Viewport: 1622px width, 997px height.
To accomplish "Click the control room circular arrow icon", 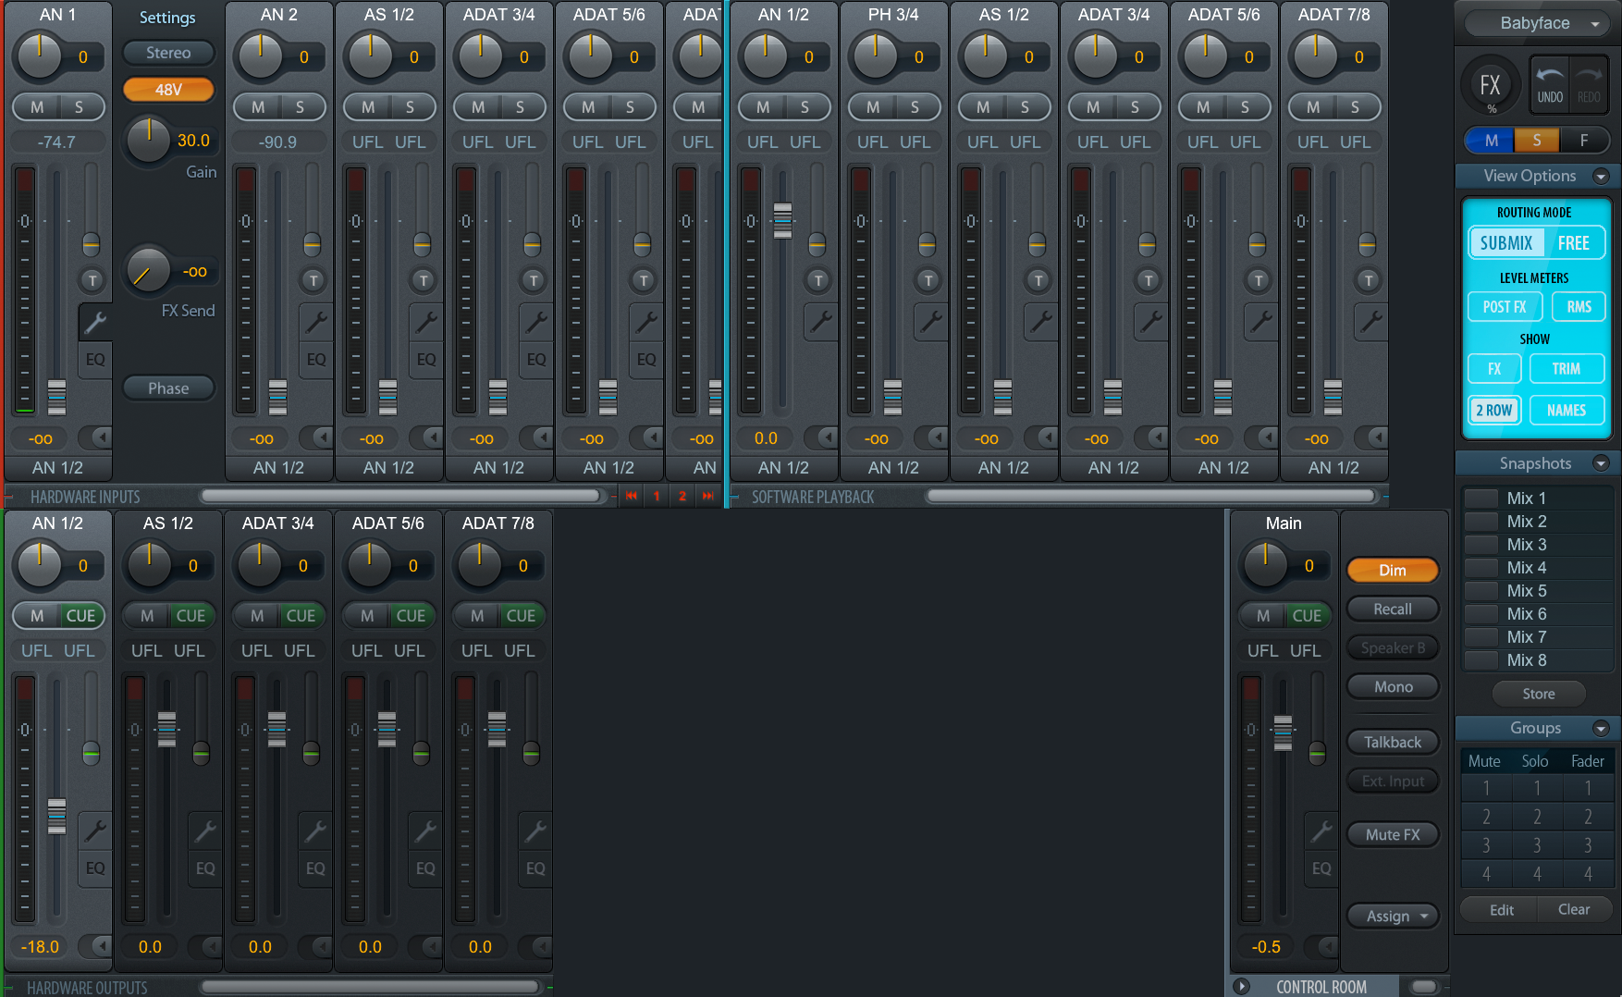I will [1241, 987].
